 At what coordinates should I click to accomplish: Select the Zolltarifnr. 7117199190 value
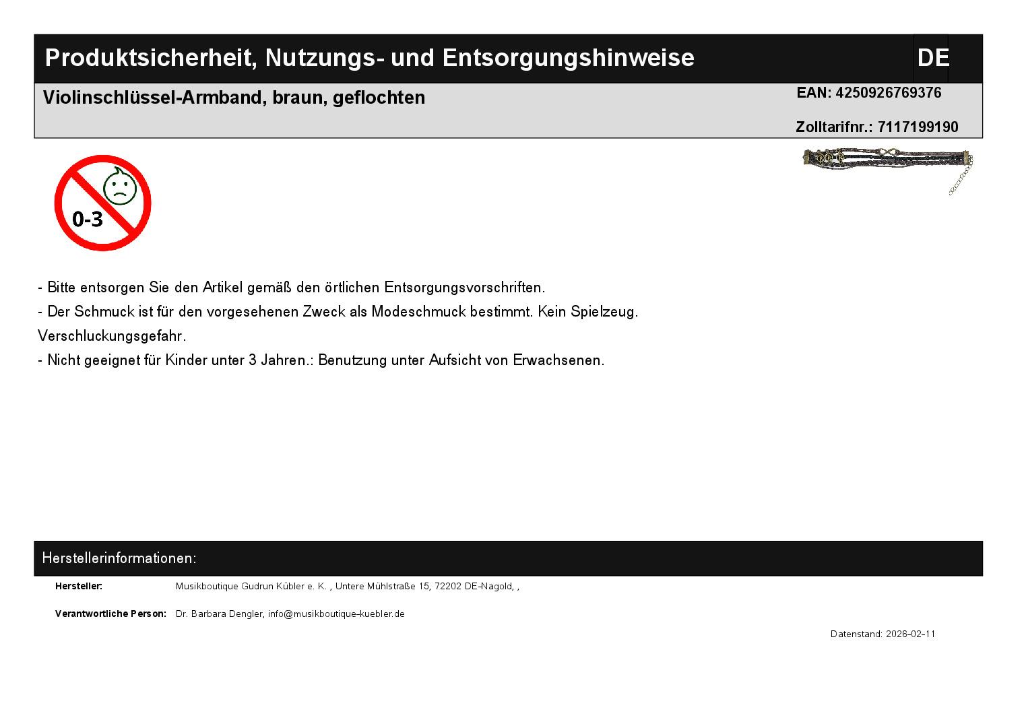click(x=918, y=127)
